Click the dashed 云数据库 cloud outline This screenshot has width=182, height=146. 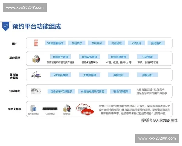[83, 108]
